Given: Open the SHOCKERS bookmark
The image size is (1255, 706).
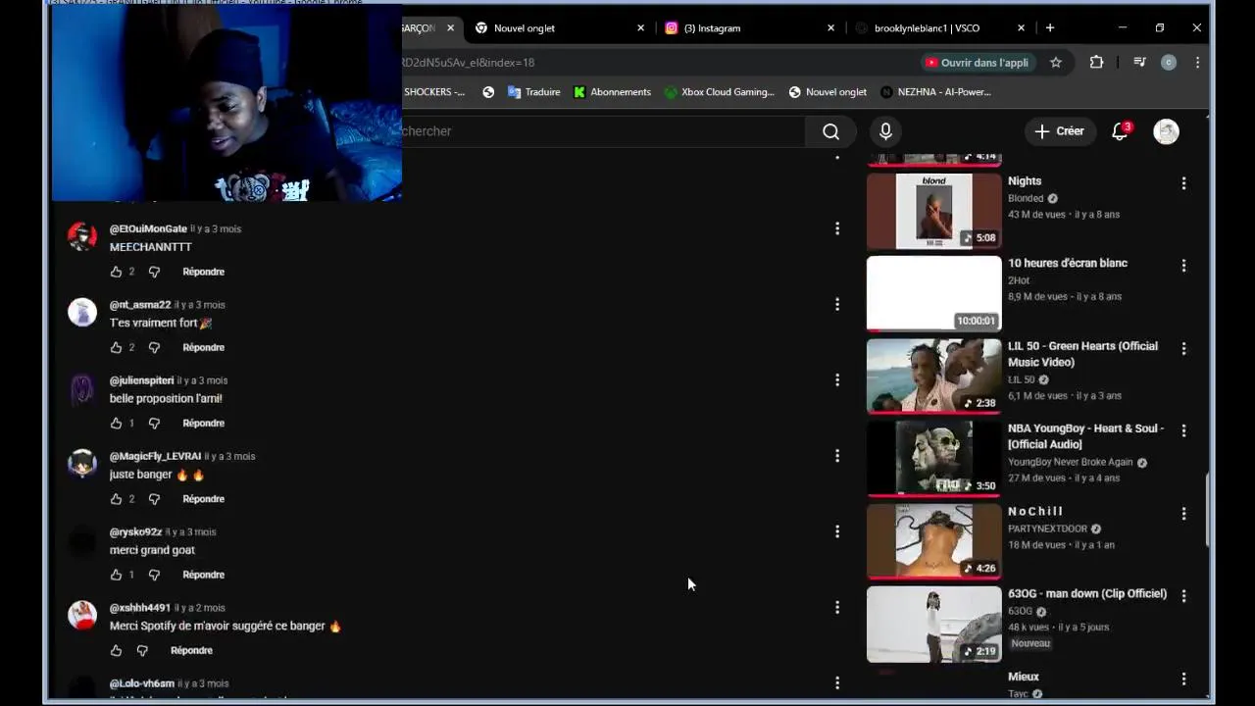Looking at the screenshot, I should coord(434,92).
